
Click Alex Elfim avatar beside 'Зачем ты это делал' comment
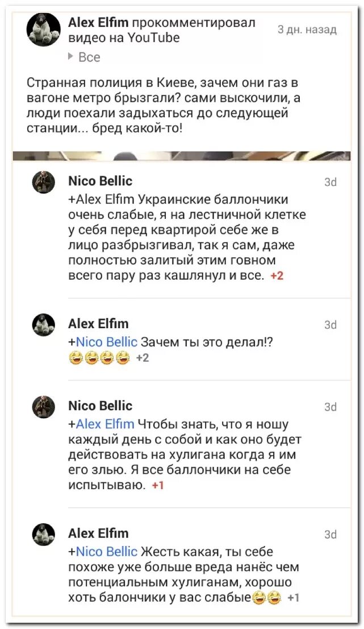[x=43, y=324]
